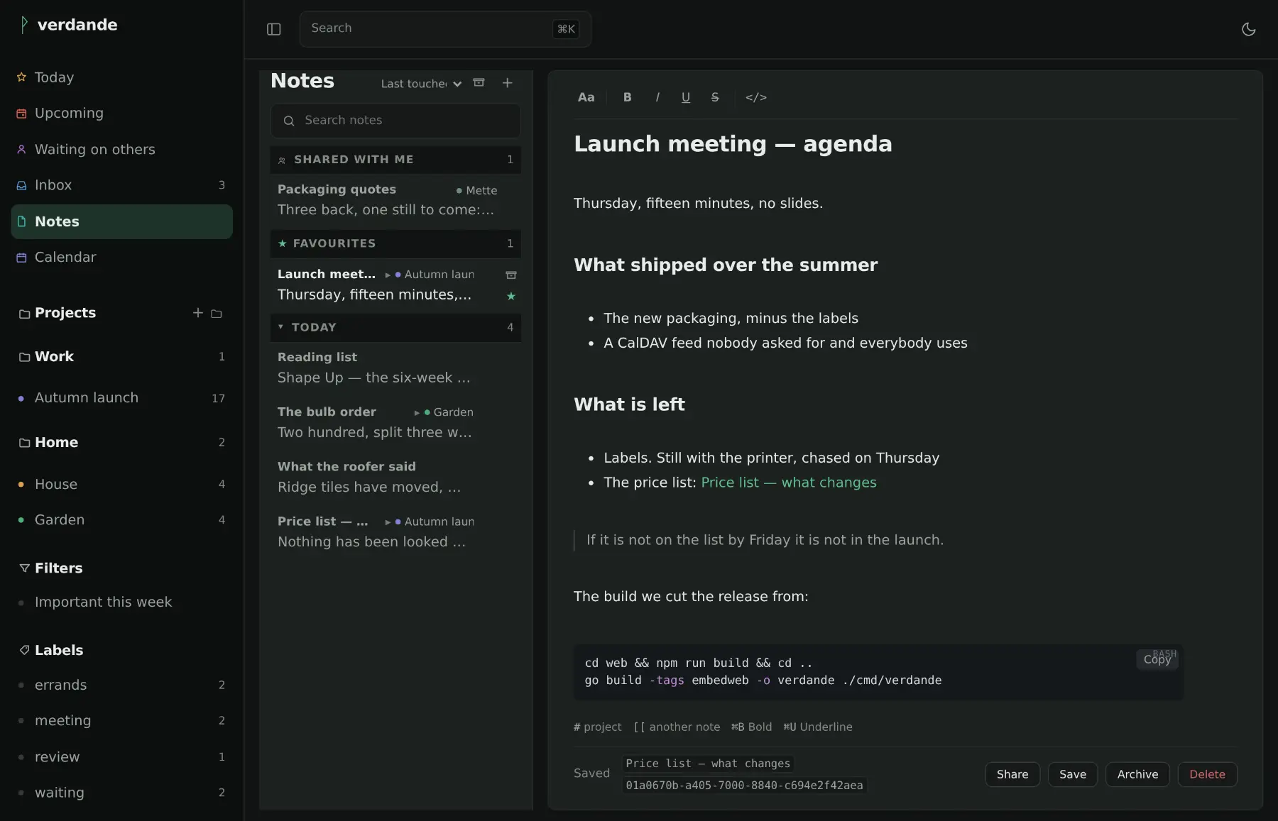Screen dimensions: 1278x821
Task: Open the Calendar view
Action: click(x=121, y=257)
